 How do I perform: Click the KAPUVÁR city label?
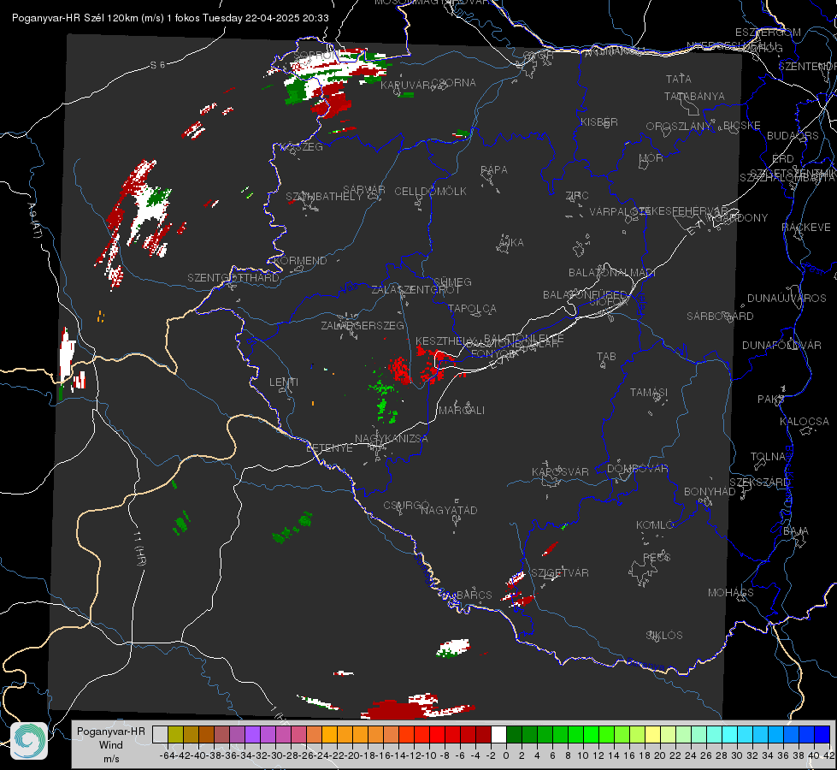(405, 86)
